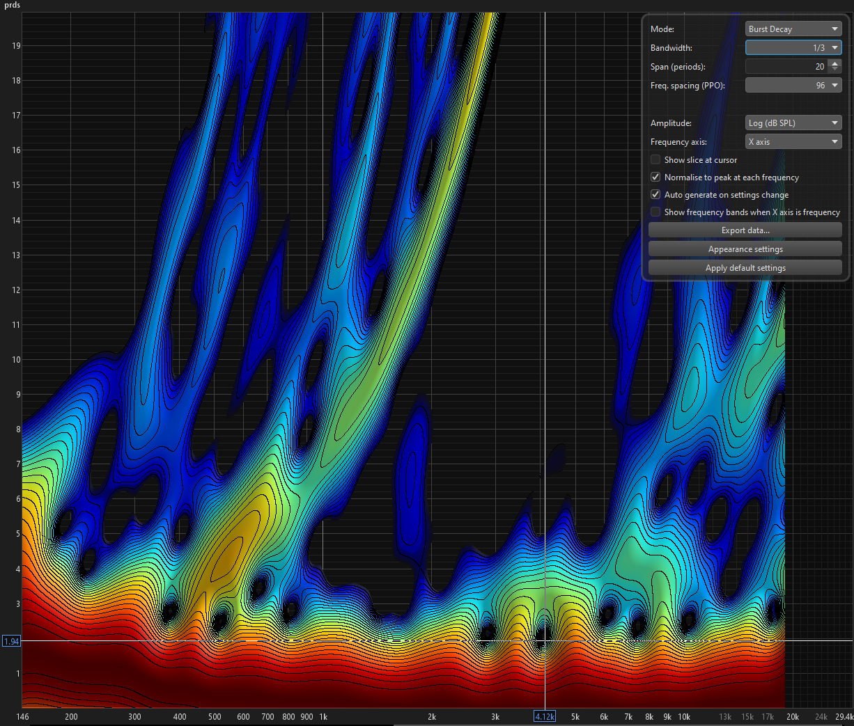Decrease Span periods with the down arrow

pos(835,70)
